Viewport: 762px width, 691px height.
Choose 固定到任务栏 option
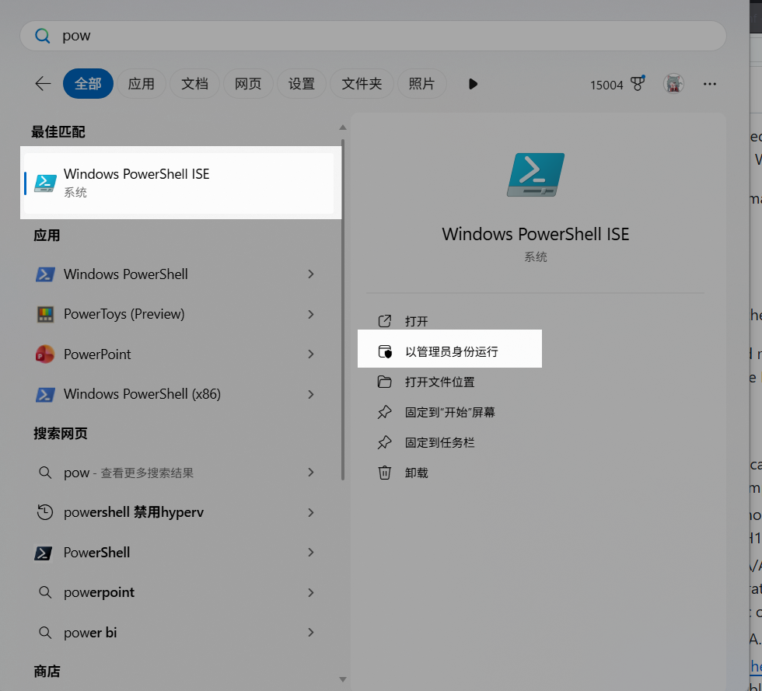[439, 442]
